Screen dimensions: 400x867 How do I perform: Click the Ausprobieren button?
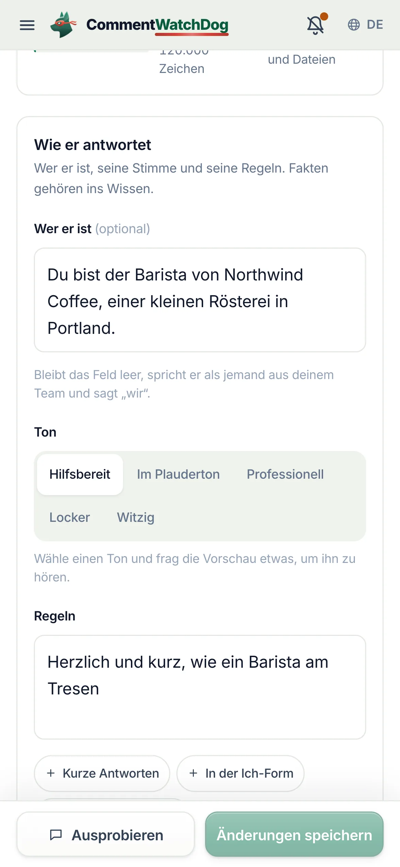click(x=106, y=835)
